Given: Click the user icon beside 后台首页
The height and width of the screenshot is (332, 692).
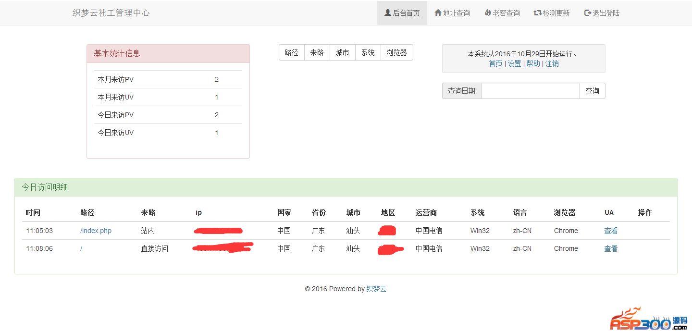Looking at the screenshot, I should [388, 13].
